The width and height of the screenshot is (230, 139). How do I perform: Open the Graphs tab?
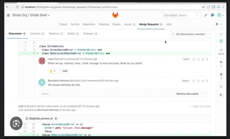point(116,24)
